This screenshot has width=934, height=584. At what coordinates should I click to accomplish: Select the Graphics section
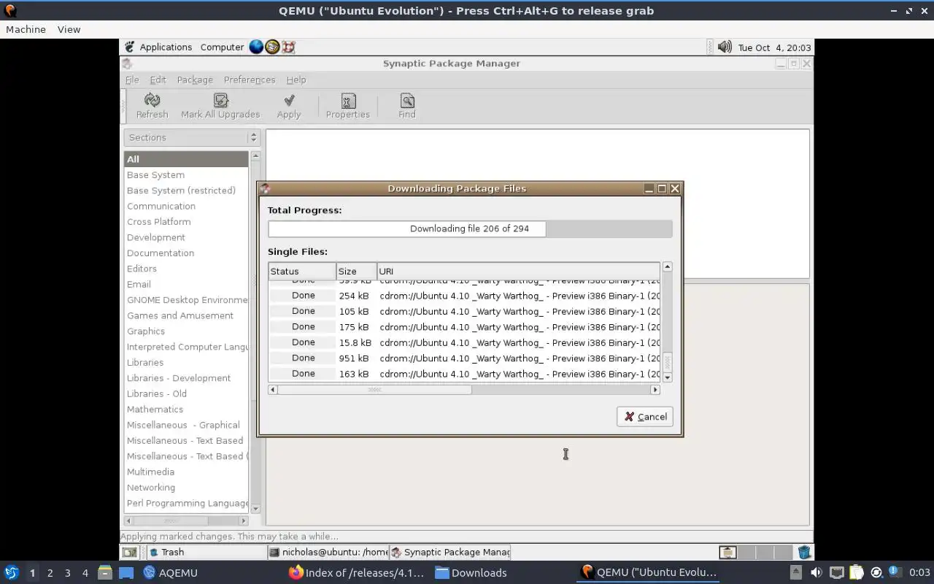click(186, 331)
